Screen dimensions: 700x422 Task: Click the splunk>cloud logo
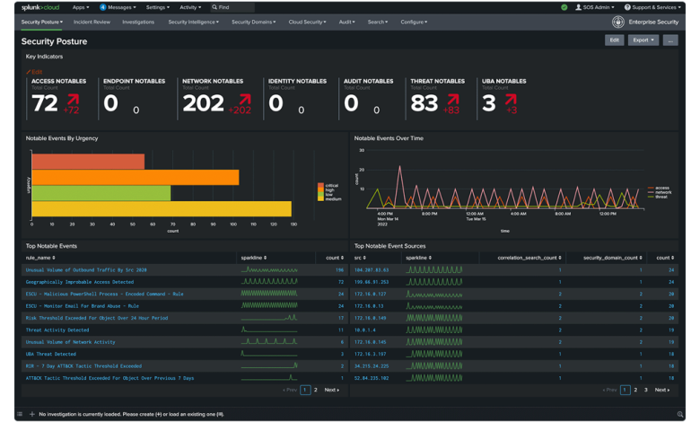40,7
